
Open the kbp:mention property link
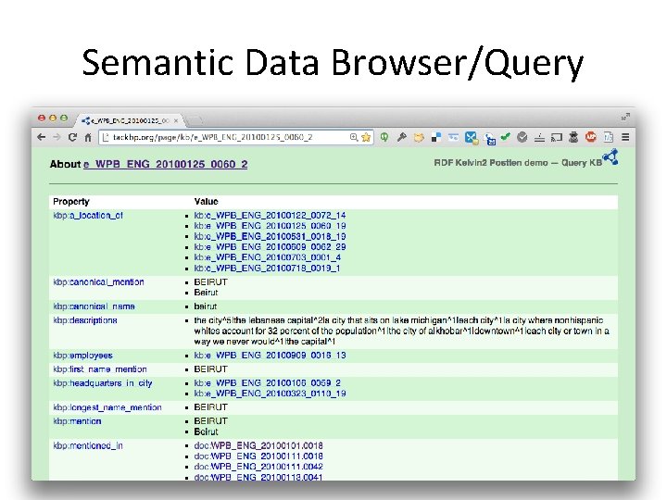(77, 421)
